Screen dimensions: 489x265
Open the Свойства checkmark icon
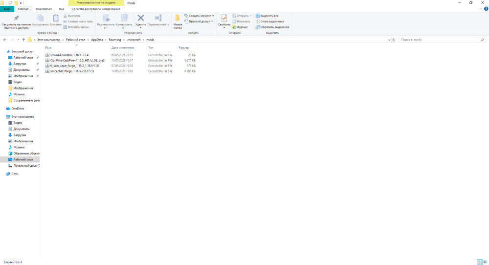click(224, 18)
